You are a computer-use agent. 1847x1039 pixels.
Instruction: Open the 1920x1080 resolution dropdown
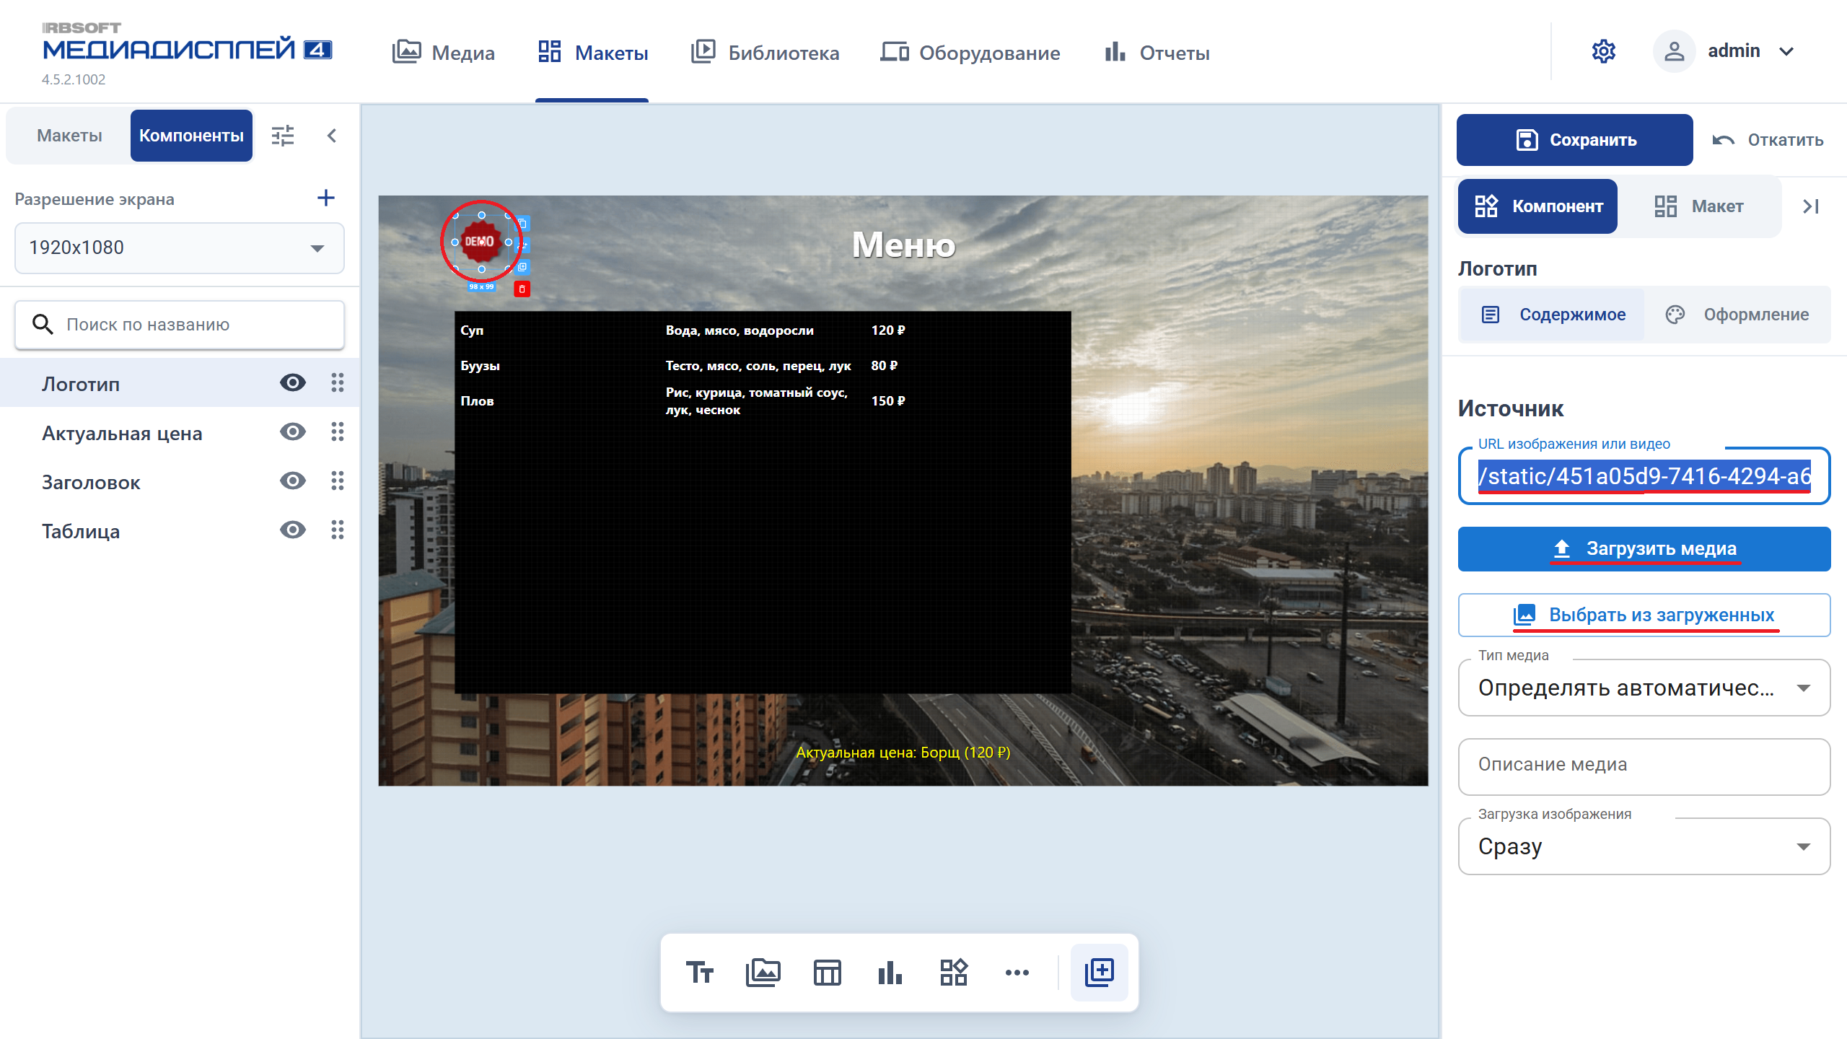pos(179,248)
